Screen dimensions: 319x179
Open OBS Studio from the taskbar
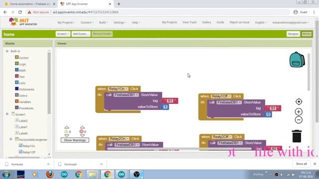[137, 175]
